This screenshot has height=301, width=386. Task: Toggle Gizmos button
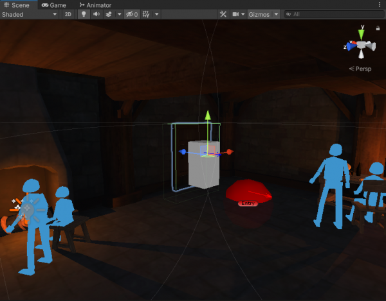(x=259, y=15)
